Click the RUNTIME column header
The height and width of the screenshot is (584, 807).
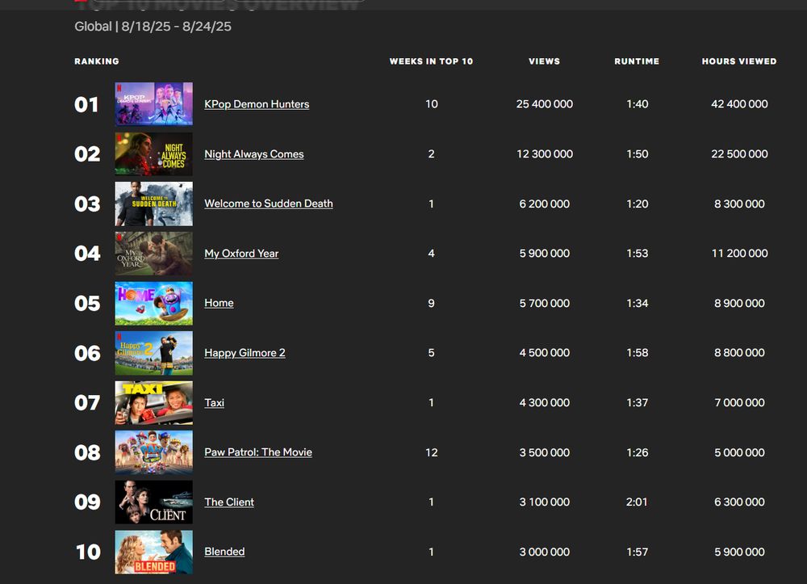637,61
